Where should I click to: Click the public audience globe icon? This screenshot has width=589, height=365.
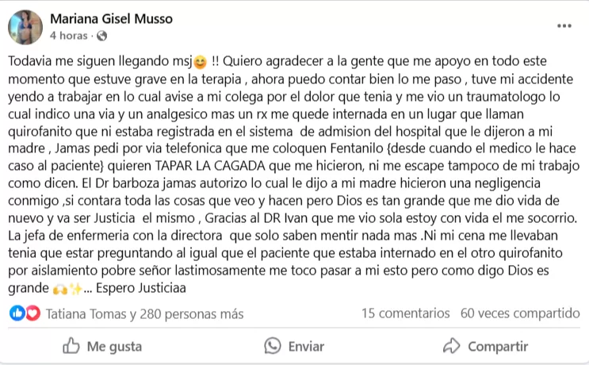[x=101, y=36]
